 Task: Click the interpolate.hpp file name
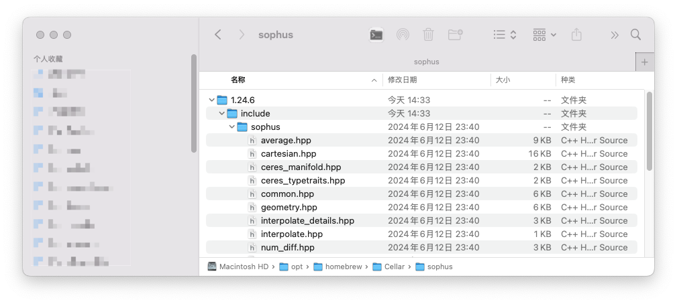[x=292, y=234]
